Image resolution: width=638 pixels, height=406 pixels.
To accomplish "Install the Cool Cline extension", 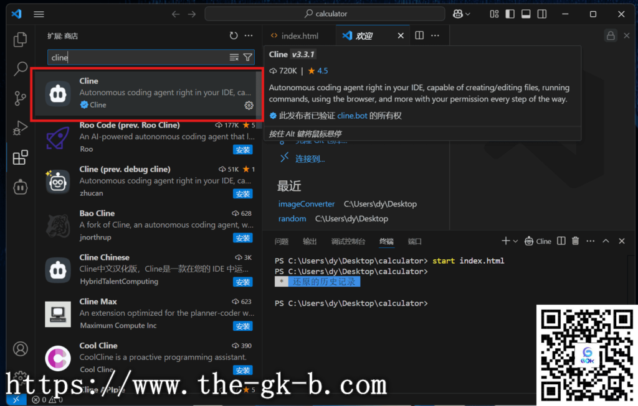I will point(243,371).
